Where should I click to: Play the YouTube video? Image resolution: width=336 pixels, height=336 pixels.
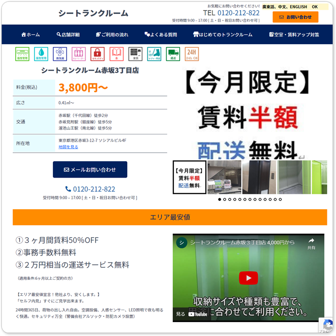pyautogui.click(x=248, y=278)
